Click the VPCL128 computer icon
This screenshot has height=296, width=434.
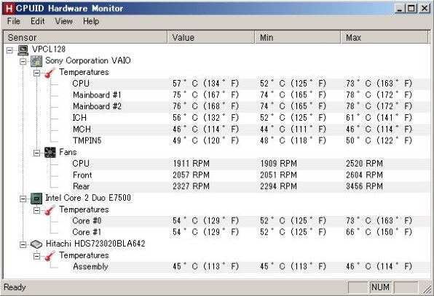(x=23, y=49)
